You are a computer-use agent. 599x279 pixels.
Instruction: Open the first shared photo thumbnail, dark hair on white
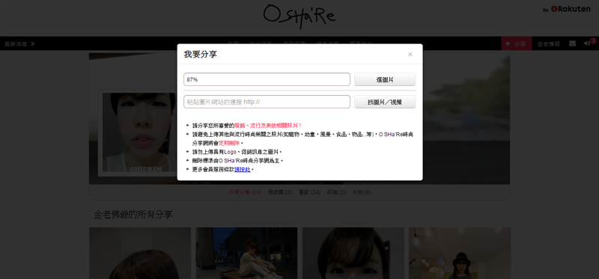pos(140,253)
